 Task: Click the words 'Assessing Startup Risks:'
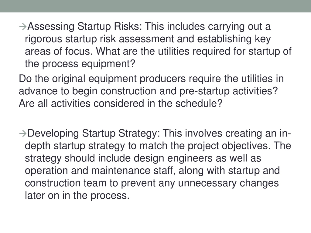(x=85, y=27)
